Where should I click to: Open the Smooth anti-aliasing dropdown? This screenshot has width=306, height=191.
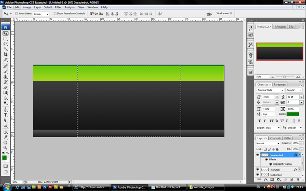pyautogui.click(x=294, y=128)
